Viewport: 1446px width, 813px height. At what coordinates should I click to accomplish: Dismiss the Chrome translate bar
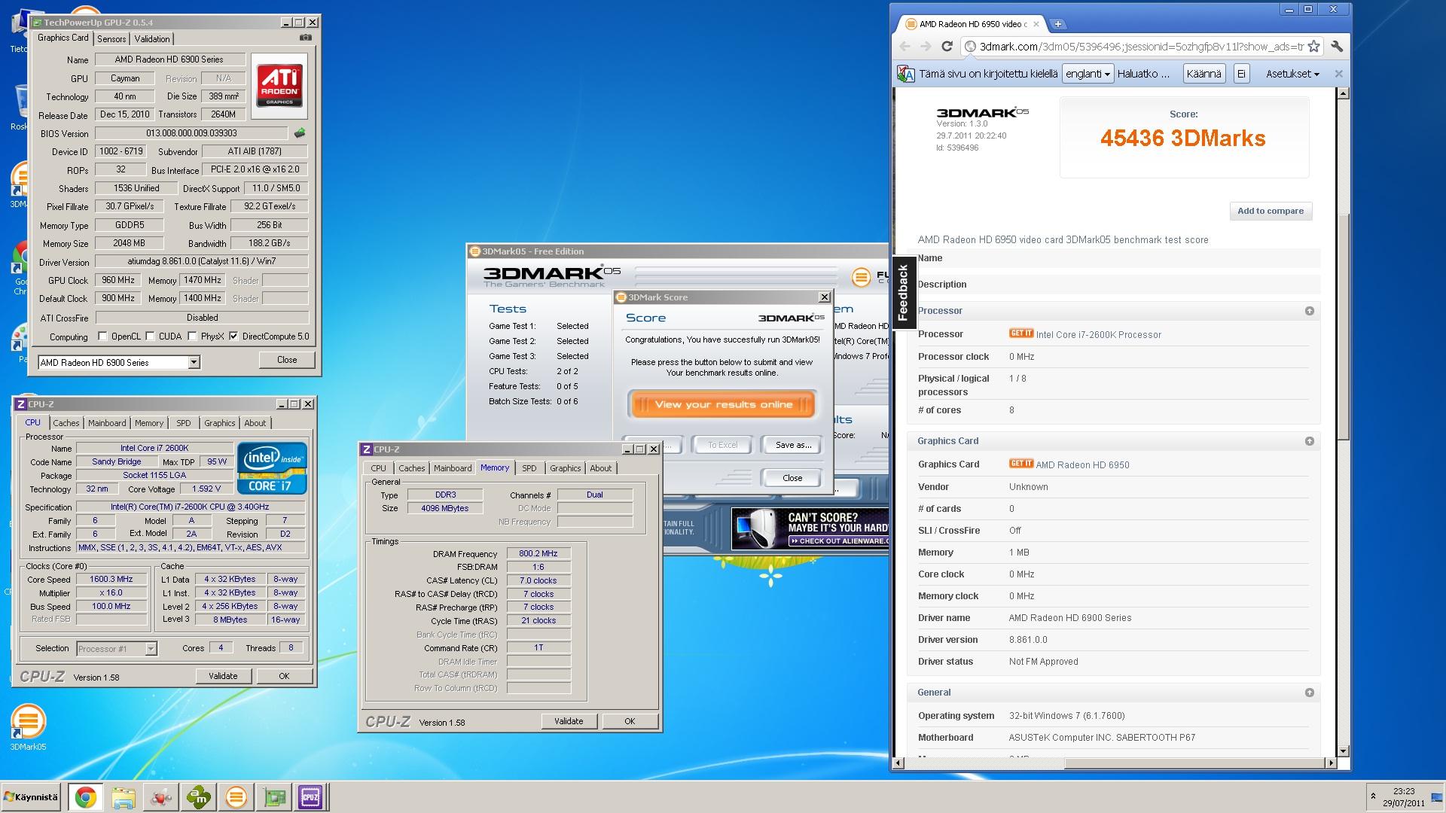coord(1338,74)
